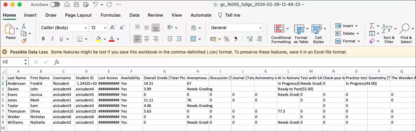Open Cell Styles gallery
The image size is (416, 132).
point(318,34)
